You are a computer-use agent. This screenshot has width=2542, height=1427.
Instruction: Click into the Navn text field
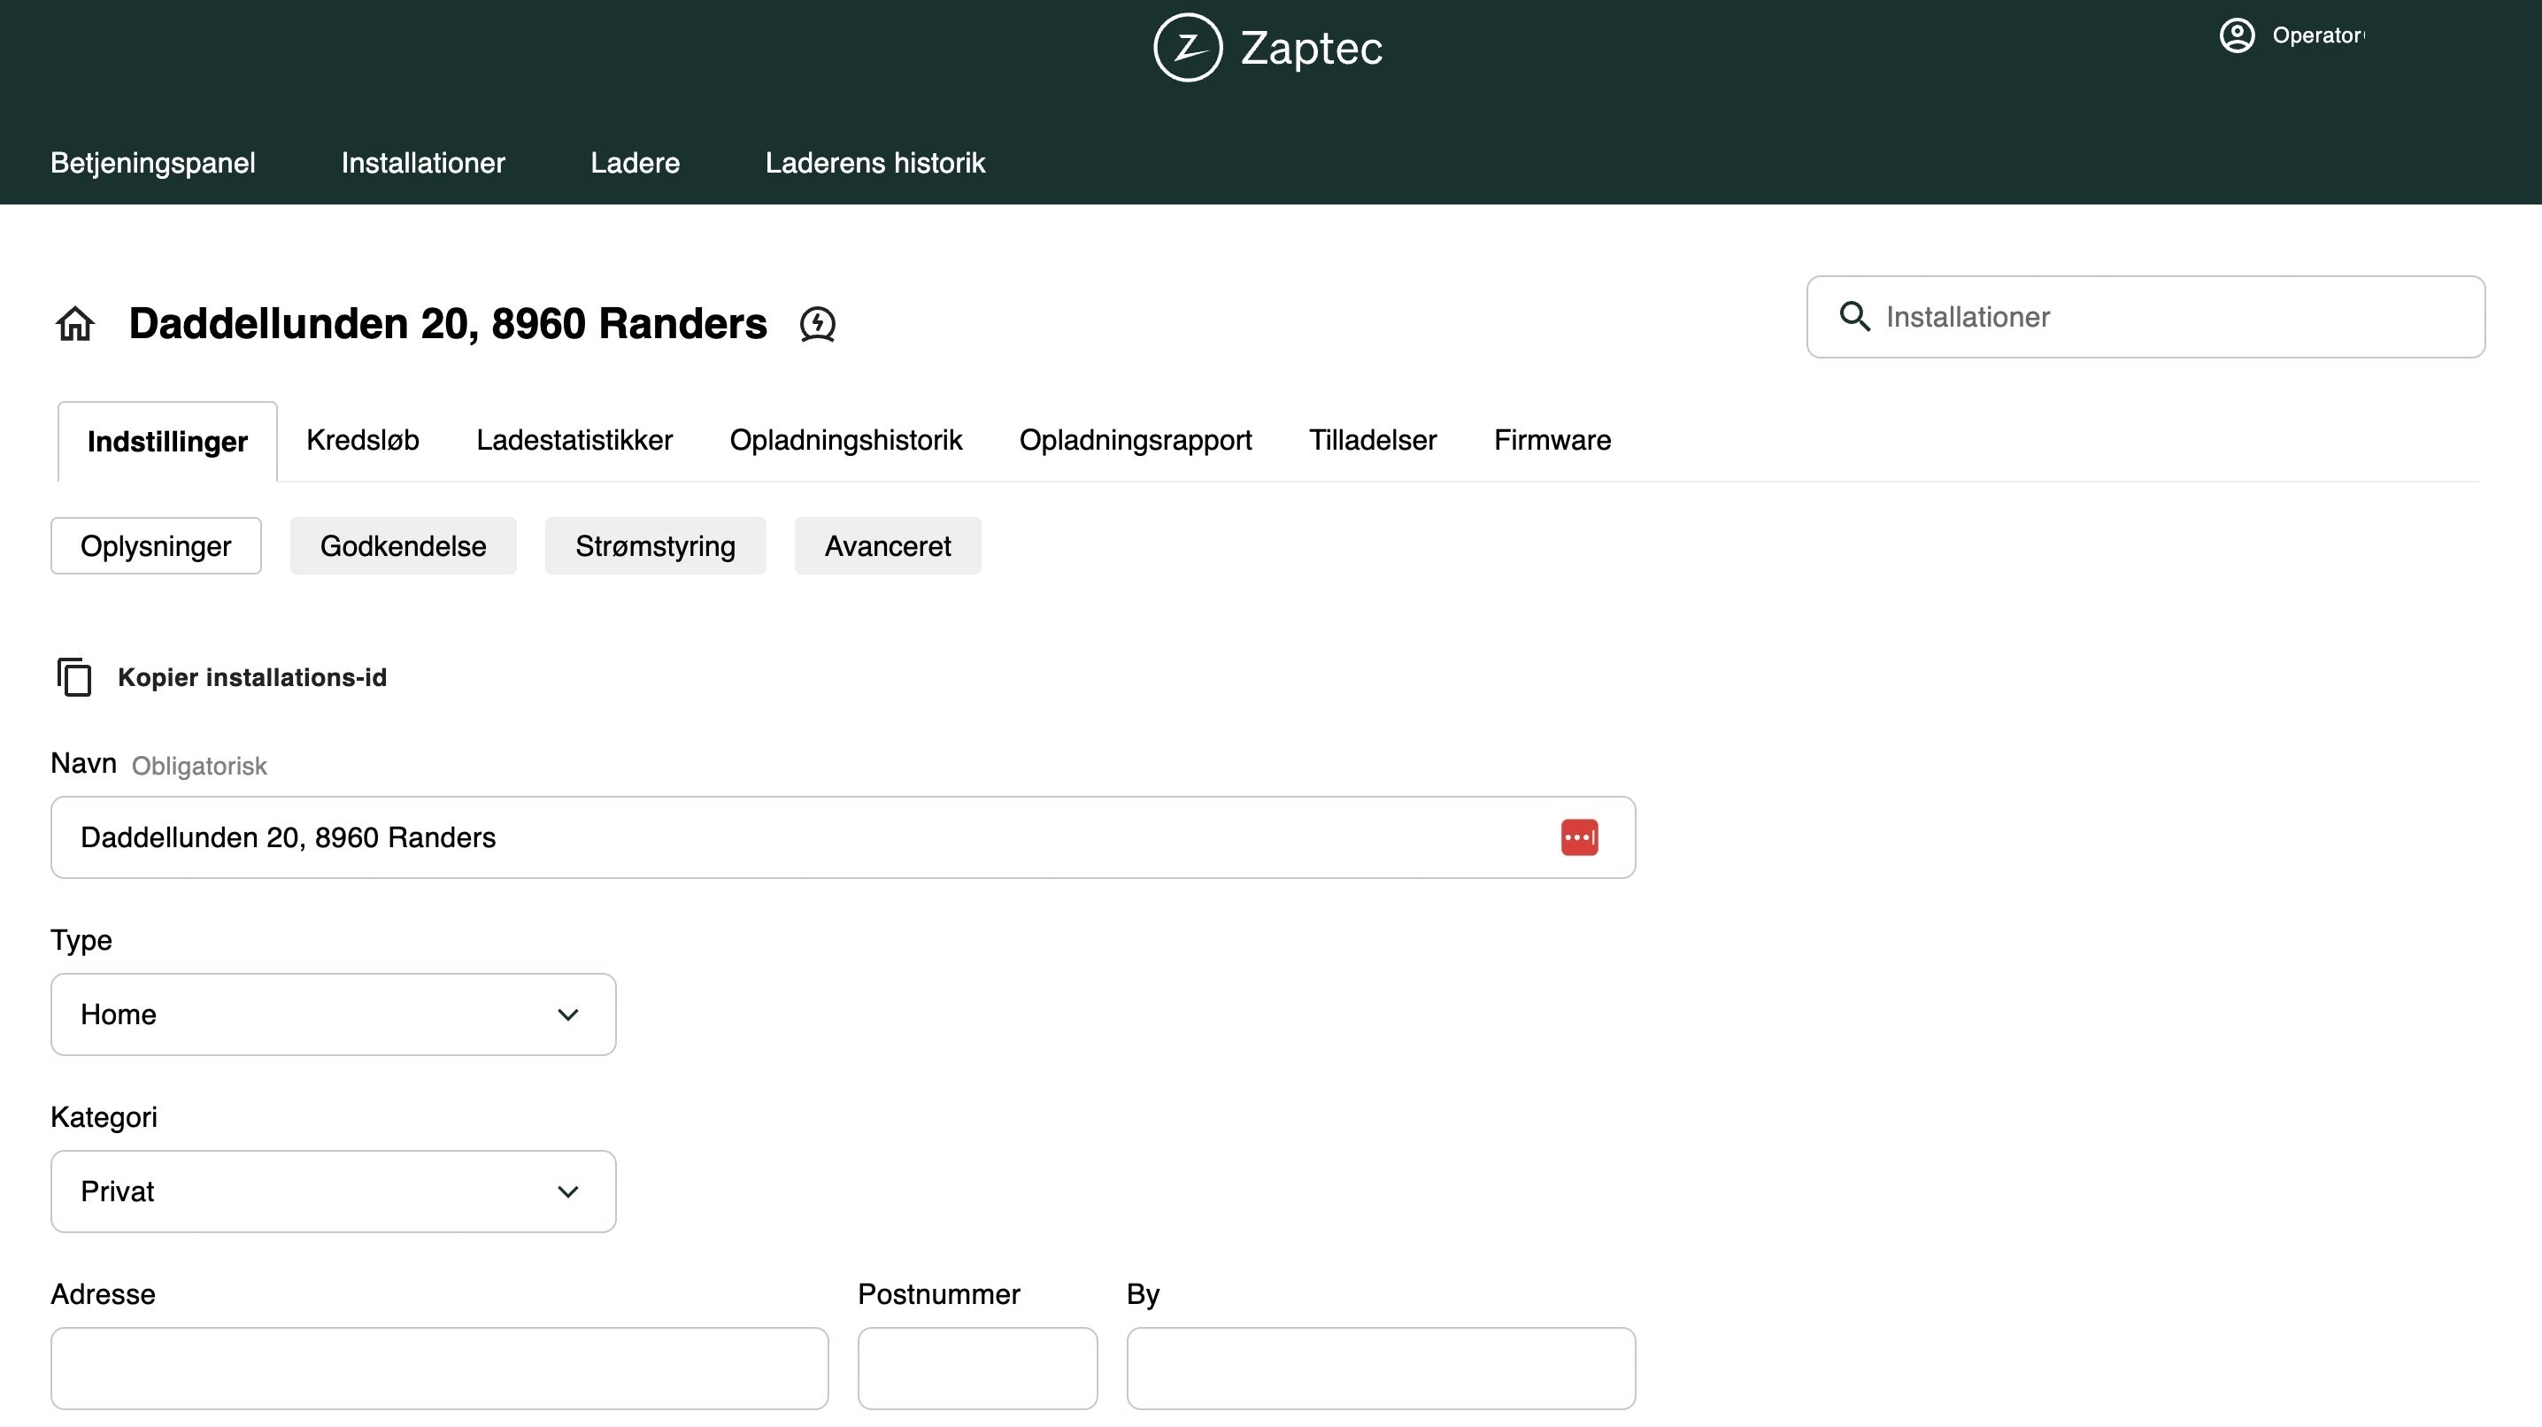click(x=843, y=837)
